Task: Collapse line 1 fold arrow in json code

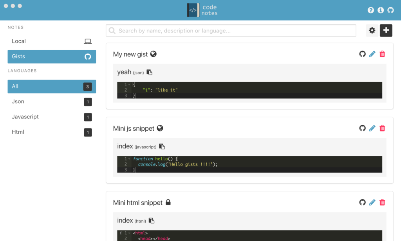Action: tap(129, 85)
